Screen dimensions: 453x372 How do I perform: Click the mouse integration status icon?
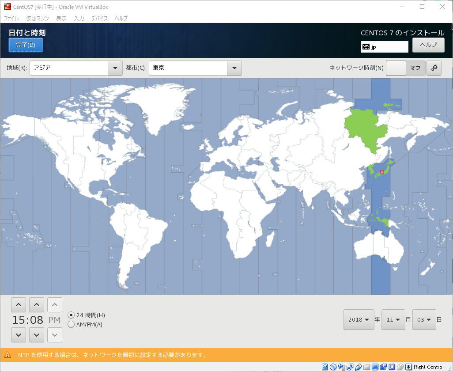[400, 367]
